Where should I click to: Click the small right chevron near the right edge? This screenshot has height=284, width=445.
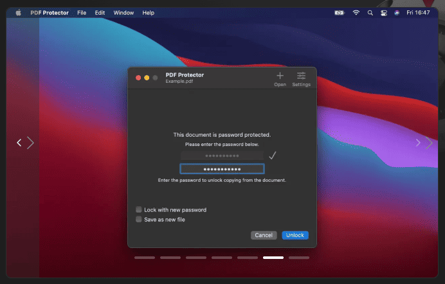click(x=418, y=143)
